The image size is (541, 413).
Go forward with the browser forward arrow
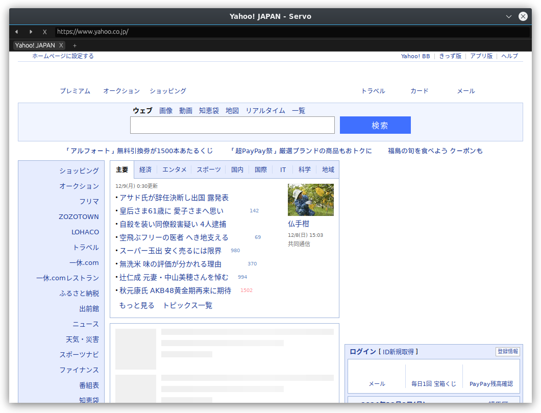31,32
